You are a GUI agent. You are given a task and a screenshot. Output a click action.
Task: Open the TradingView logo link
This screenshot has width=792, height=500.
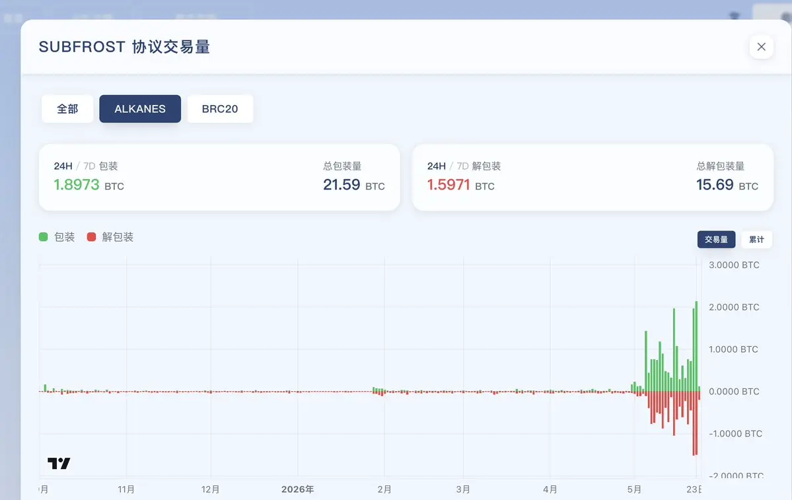tap(59, 463)
